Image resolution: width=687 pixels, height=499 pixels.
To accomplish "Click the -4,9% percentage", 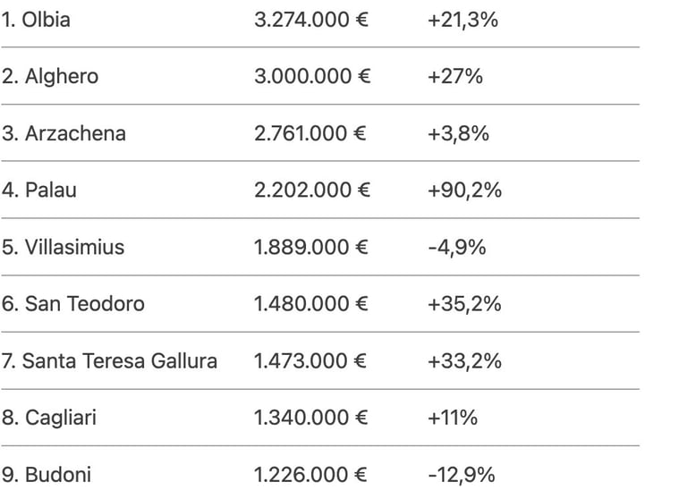I will pyautogui.click(x=456, y=248).
